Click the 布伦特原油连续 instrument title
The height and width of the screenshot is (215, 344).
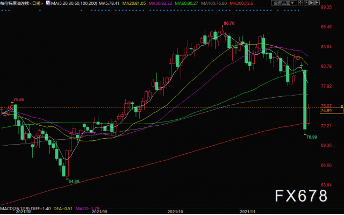point(15,3)
